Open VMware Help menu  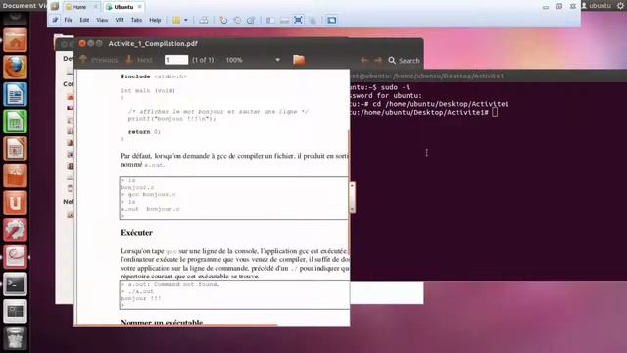[155, 20]
